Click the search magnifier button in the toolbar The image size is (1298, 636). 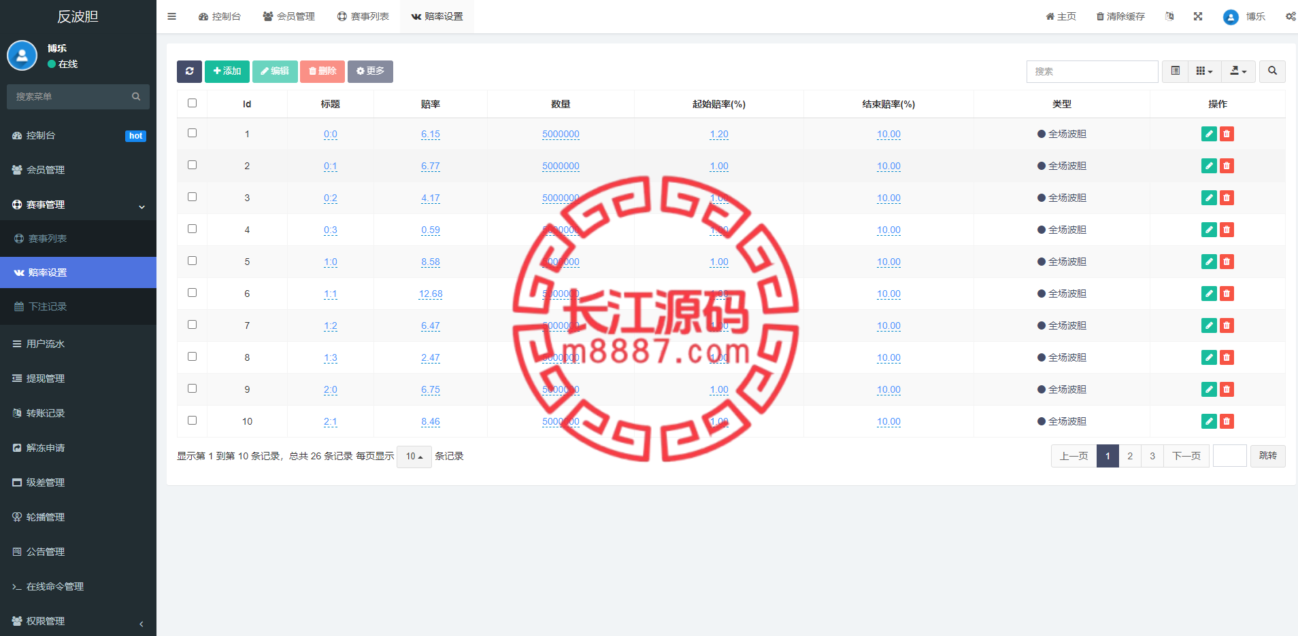point(1272,71)
